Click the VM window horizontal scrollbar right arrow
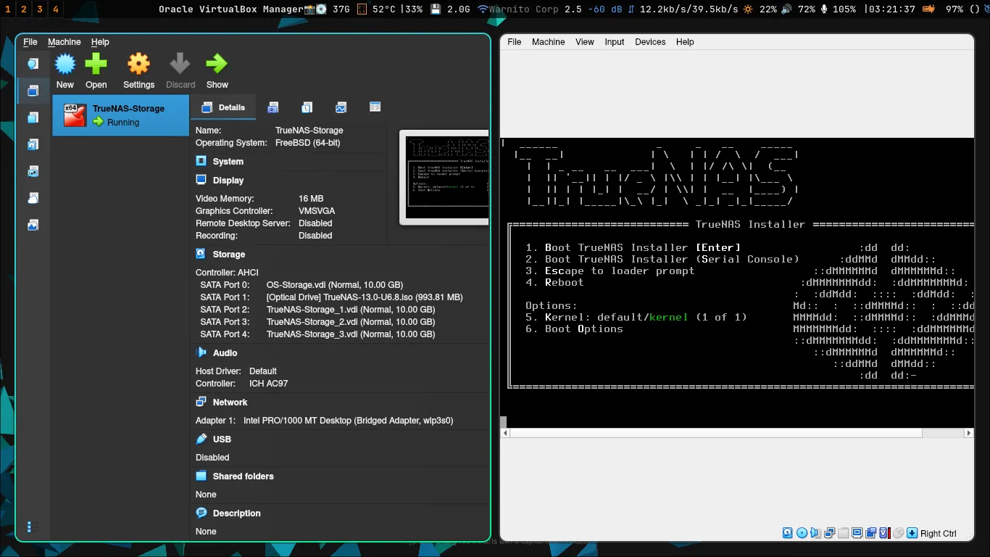990x557 pixels. [969, 433]
